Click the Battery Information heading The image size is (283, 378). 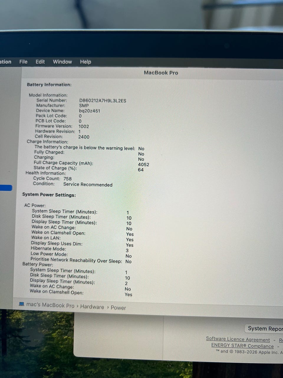[49, 85]
